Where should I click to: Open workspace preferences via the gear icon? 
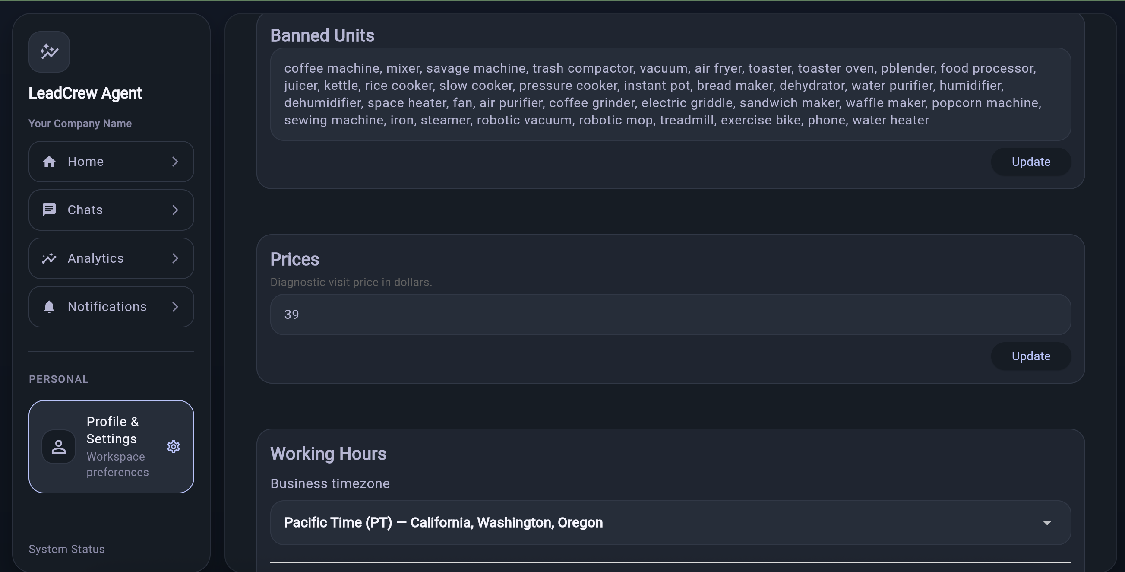[x=174, y=446]
